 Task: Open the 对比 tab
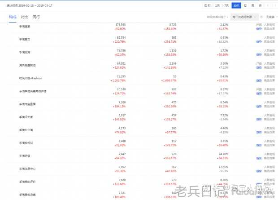[x=25, y=17]
